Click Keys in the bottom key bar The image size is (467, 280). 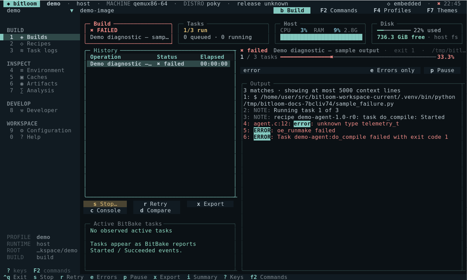234,277
